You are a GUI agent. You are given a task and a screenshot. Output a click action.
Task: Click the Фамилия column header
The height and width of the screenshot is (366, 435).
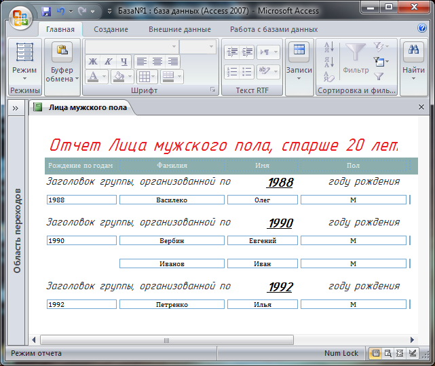[172, 166]
